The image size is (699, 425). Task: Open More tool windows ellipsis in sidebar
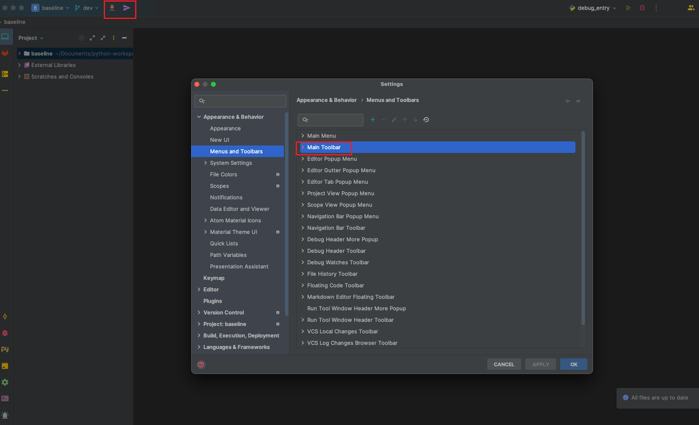point(5,90)
